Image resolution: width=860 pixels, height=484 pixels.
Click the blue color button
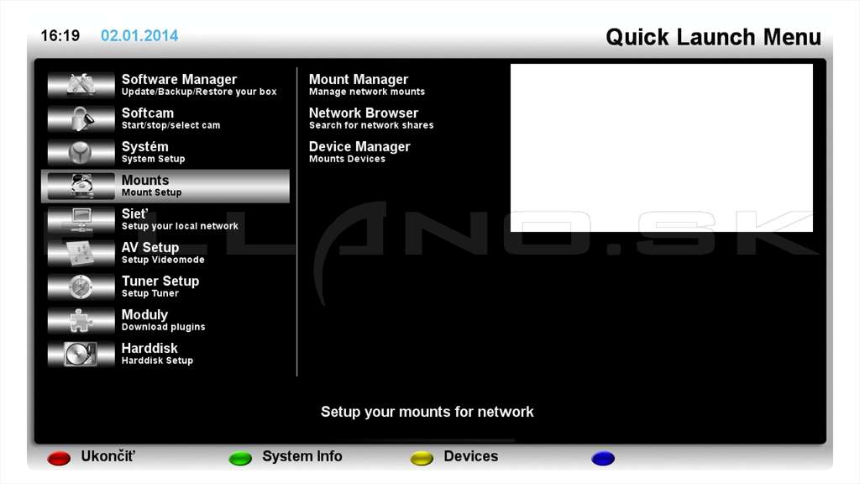(x=603, y=458)
